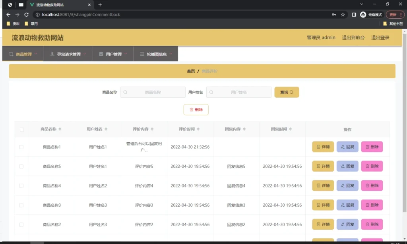Viewport: 407px width, 244px height.
Task: Expand the 商品管理 dropdown menu
Action: point(23,53)
